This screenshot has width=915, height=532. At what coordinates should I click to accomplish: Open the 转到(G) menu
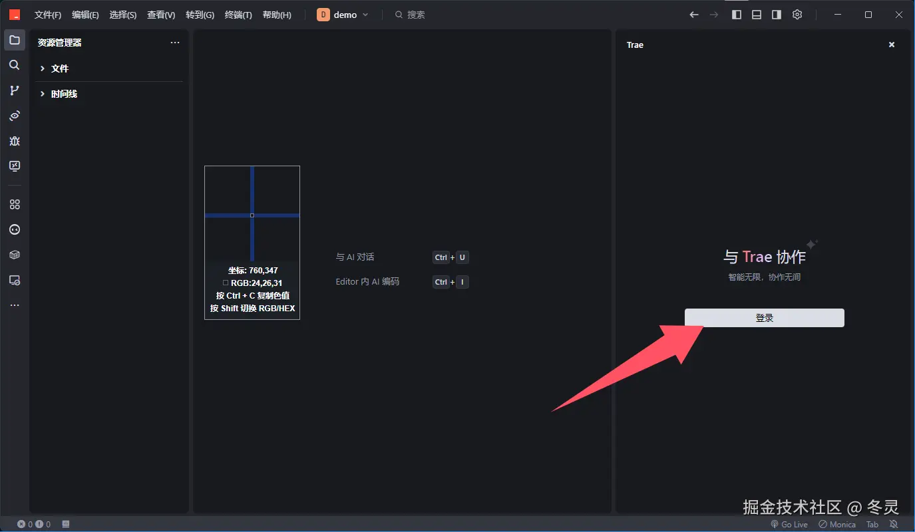click(x=200, y=15)
